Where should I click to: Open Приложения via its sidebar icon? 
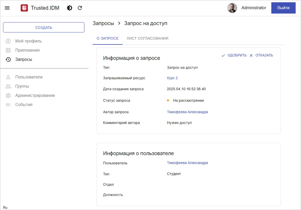click(8, 50)
